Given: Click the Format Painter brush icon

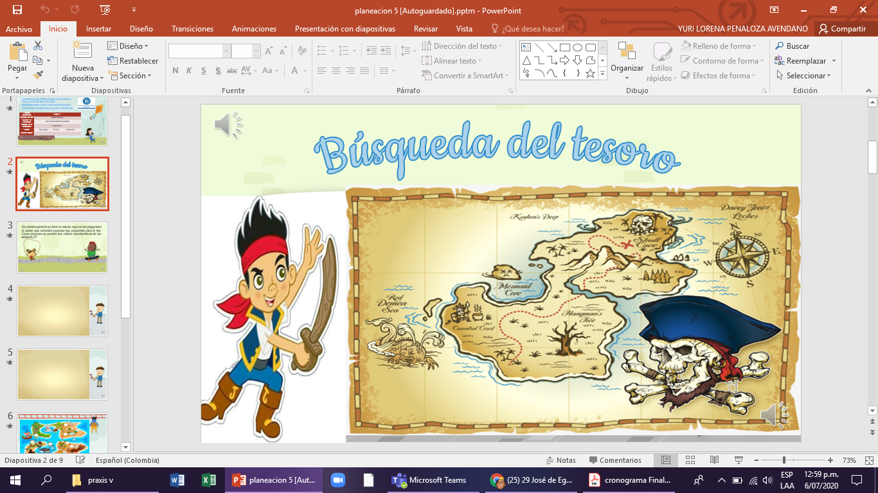Looking at the screenshot, I should (x=38, y=75).
